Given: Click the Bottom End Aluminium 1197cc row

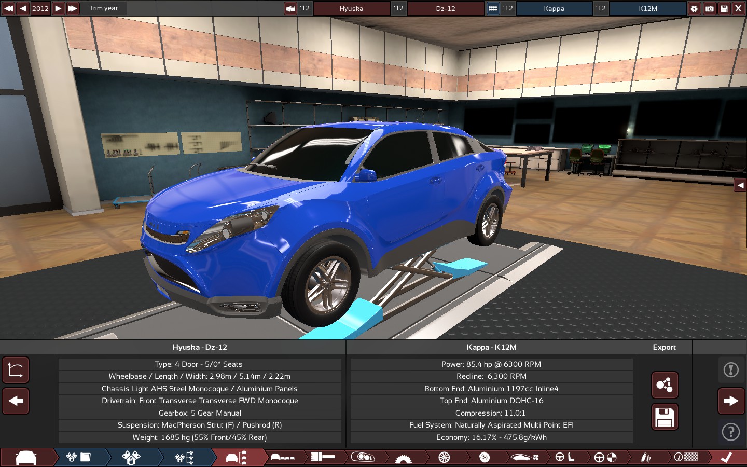Looking at the screenshot, I should [x=491, y=389].
